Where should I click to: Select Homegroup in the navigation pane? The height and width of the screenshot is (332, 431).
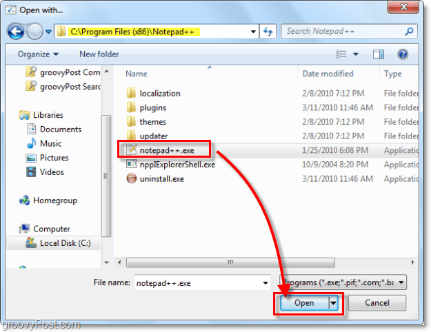[48, 200]
